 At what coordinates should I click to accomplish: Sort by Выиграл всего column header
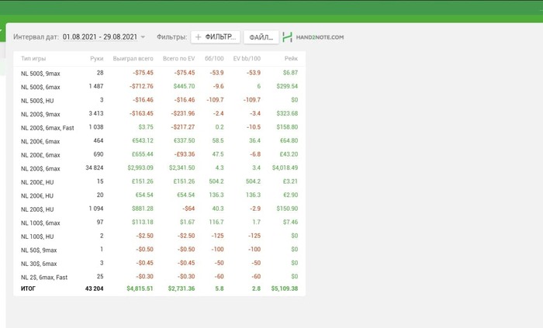tap(133, 58)
